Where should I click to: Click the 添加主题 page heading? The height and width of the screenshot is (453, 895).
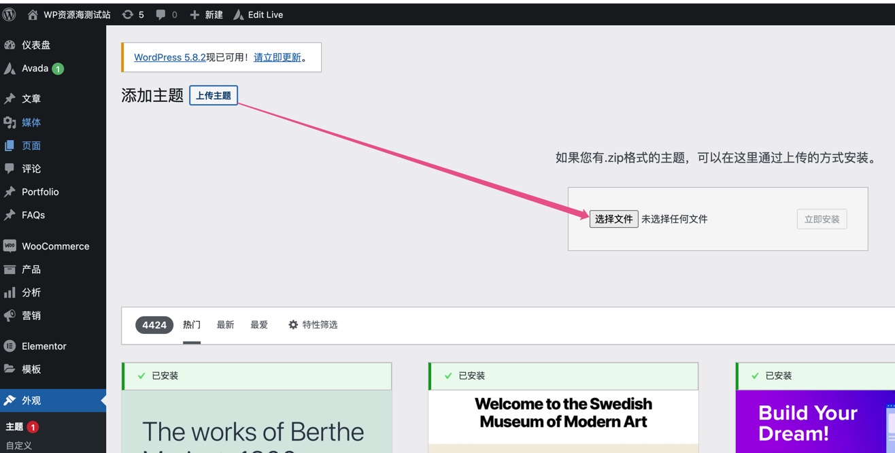[x=152, y=96]
